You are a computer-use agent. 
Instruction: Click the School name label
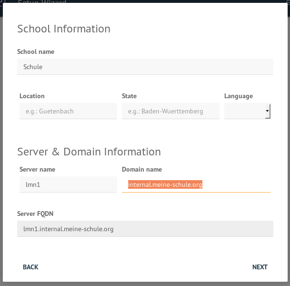coord(36,51)
